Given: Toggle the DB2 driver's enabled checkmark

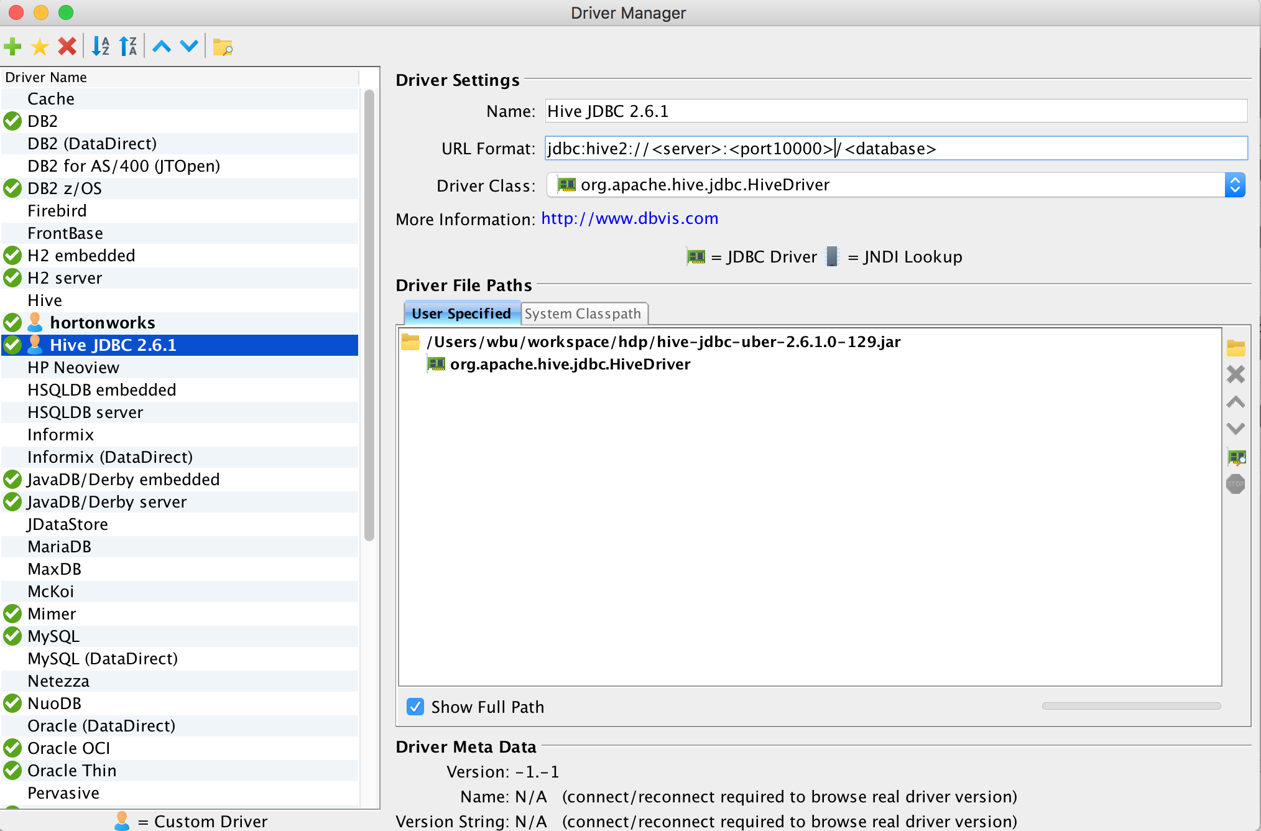Looking at the screenshot, I should (x=12, y=121).
